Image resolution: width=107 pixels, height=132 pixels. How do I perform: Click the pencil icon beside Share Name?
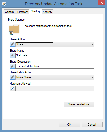12,55
